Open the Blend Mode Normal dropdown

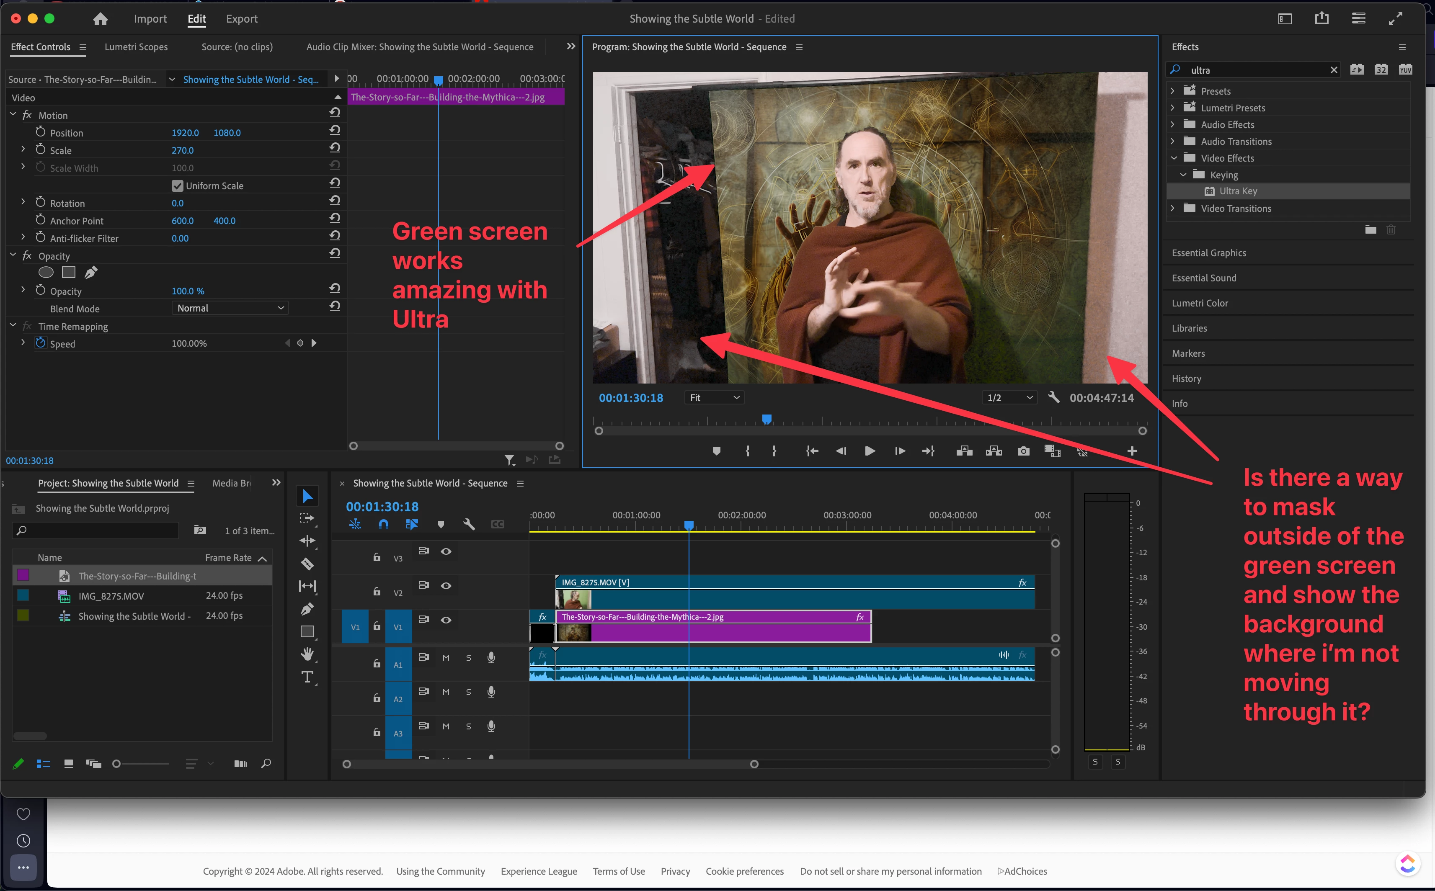pos(230,308)
